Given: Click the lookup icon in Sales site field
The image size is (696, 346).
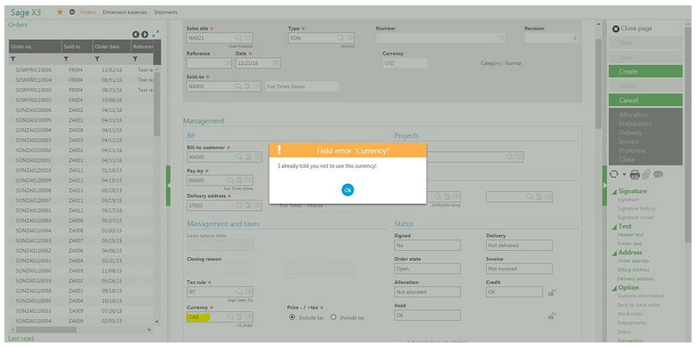Looking at the screenshot, I should point(240,38).
